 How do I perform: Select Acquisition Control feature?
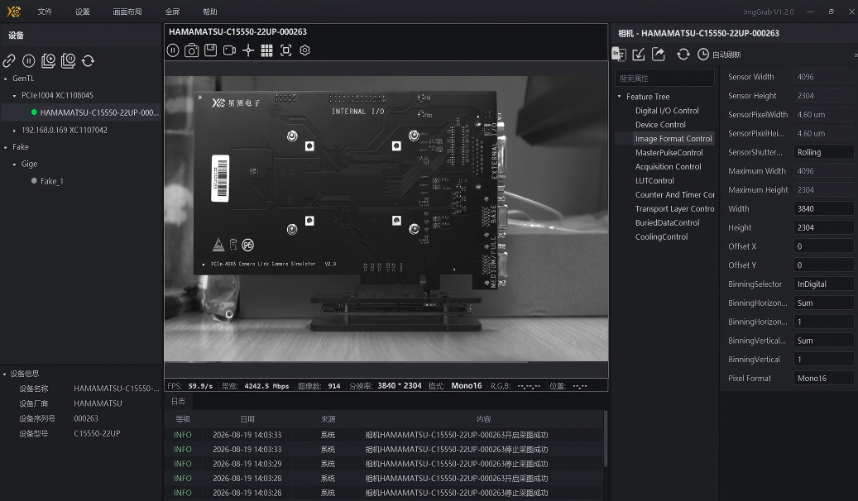(x=669, y=167)
